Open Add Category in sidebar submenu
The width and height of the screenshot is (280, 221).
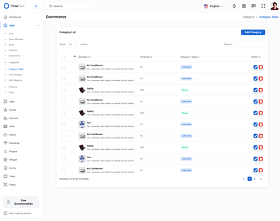pos(15,75)
